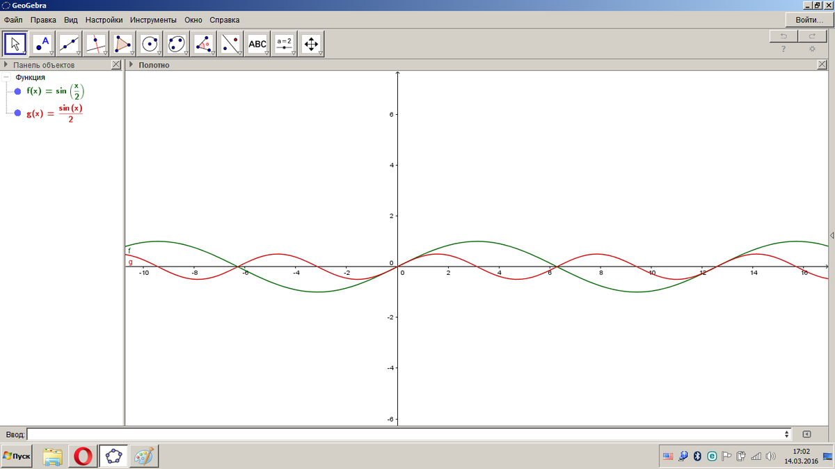This screenshot has height=469, width=835.
Task: Toggle visibility of function g(x)
Action: [x=17, y=113]
